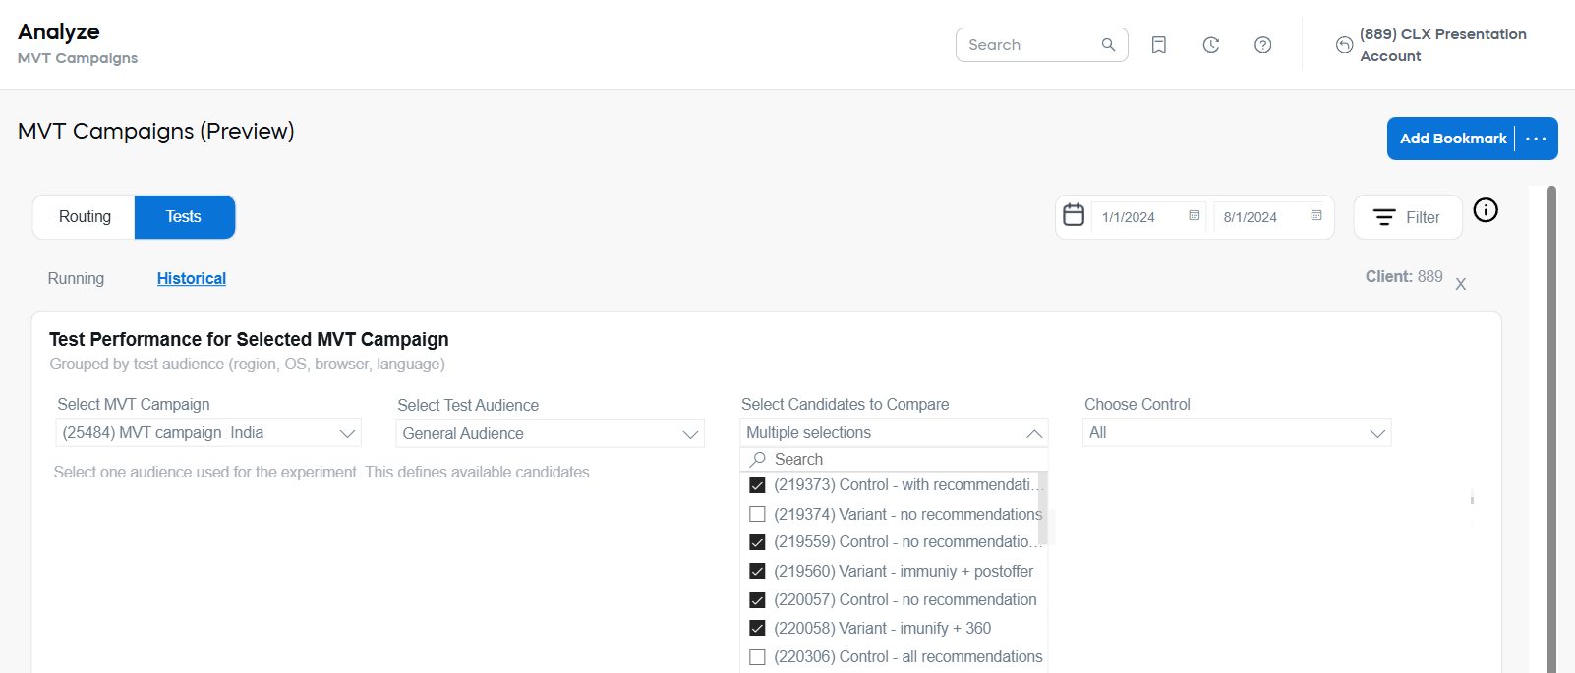Click the large calendar icon beside date range
The height and width of the screenshot is (673, 1575).
point(1074,215)
